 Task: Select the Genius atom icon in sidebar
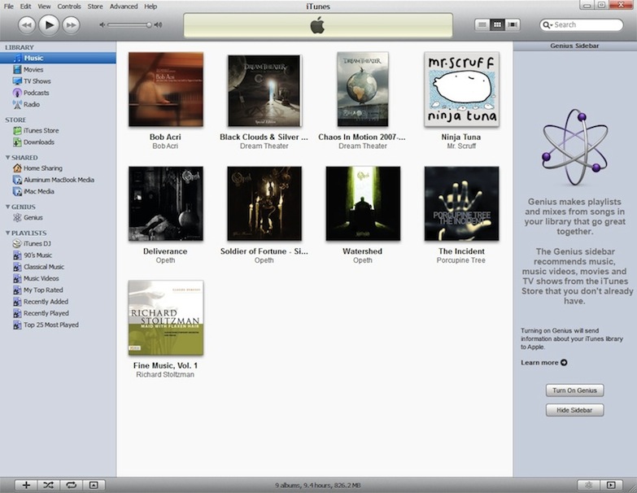coord(17,217)
